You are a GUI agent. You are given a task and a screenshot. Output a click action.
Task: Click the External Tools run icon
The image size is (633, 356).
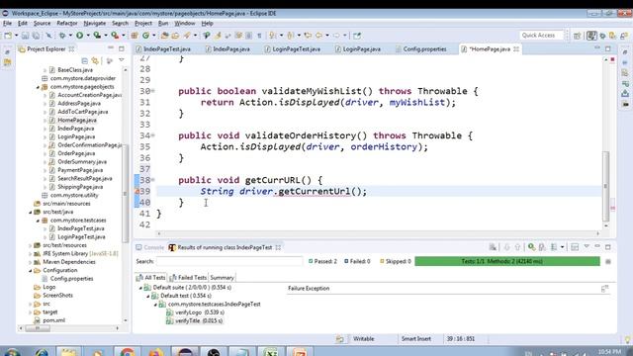tap(115, 36)
